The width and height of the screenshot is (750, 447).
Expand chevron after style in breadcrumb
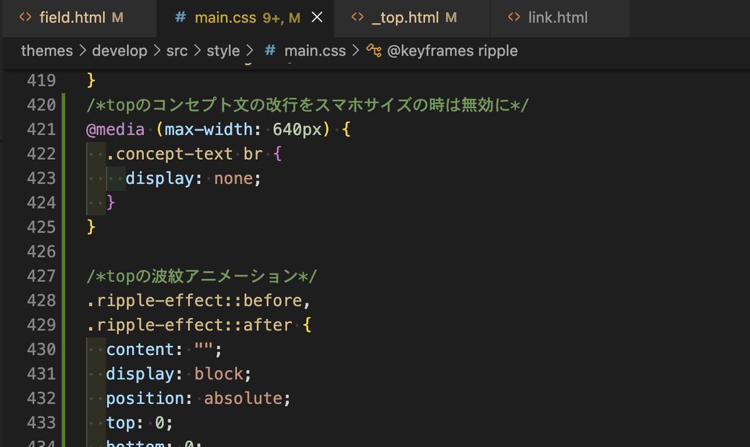tap(250, 51)
